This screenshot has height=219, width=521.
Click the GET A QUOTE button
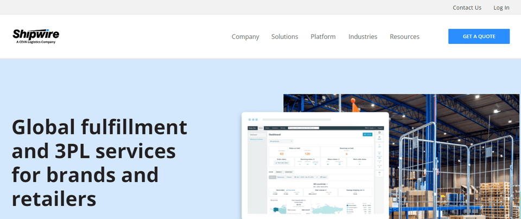(479, 36)
